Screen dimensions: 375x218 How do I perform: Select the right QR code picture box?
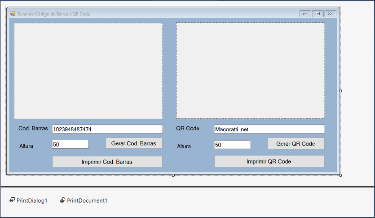(x=251, y=71)
